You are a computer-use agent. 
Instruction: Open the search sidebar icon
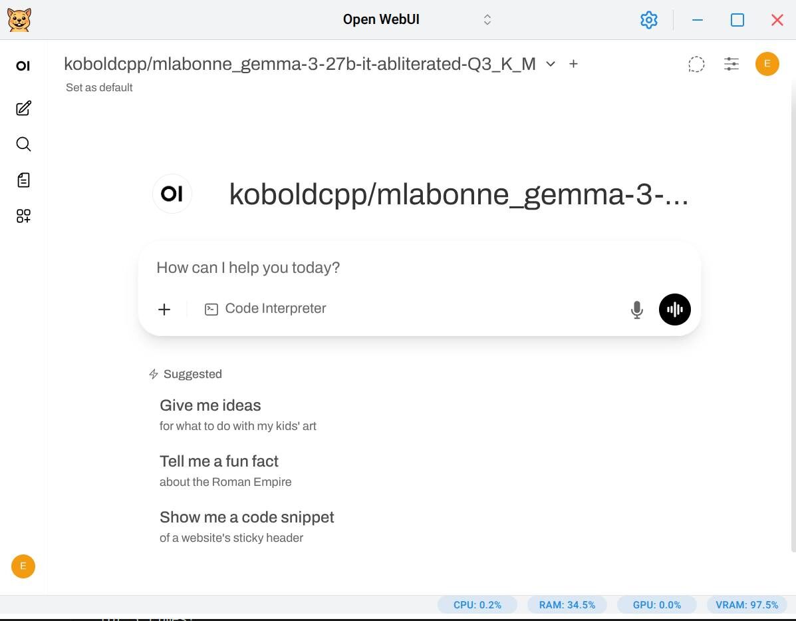[23, 144]
